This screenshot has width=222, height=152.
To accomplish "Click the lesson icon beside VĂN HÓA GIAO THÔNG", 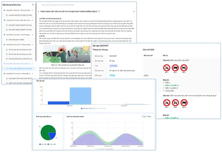I will 7,39.
